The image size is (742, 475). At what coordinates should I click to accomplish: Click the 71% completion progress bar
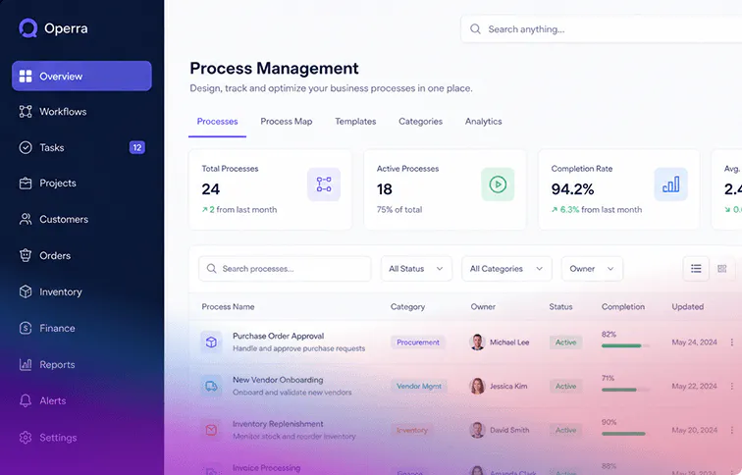[x=625, y=390]
